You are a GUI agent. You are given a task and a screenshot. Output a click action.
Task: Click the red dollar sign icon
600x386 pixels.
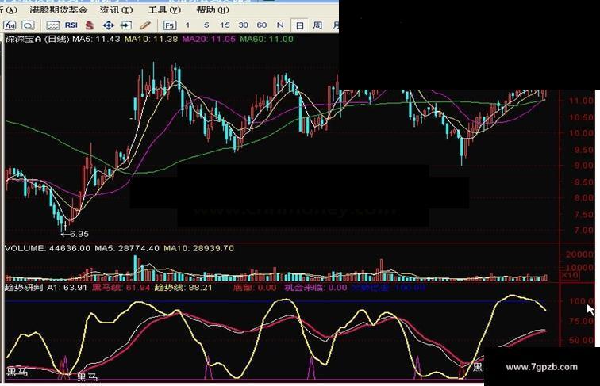pyautogui.click(x=90, y=25)
